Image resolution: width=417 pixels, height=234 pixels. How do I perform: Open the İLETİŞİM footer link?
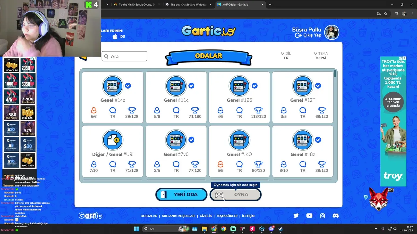tap(248, 216)
